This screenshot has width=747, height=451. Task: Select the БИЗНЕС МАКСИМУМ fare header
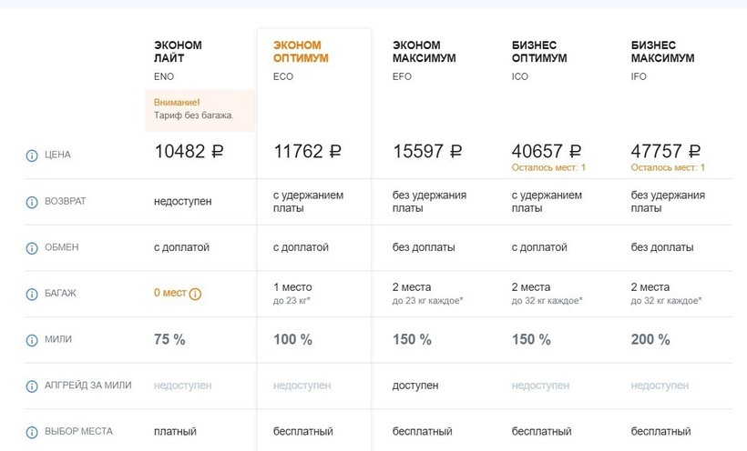(662, 52)
